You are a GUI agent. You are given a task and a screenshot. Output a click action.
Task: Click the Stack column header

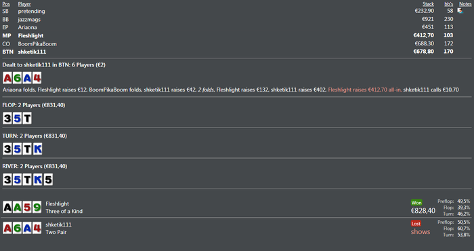point(428,4)
